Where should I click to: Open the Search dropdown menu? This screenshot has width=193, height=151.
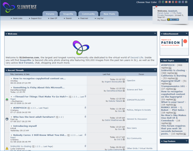(69, 18)
